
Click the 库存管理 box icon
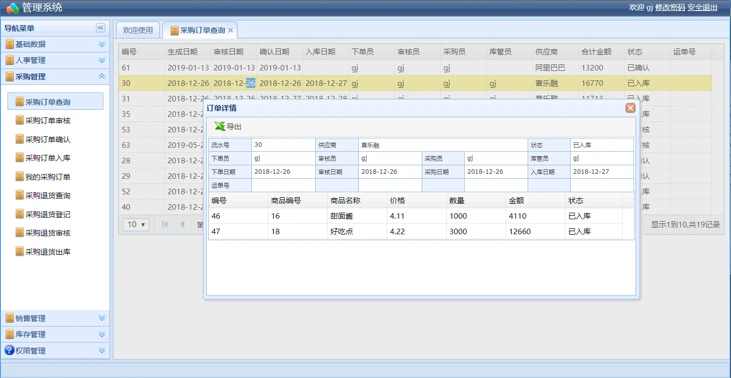[x=9, y=334]
